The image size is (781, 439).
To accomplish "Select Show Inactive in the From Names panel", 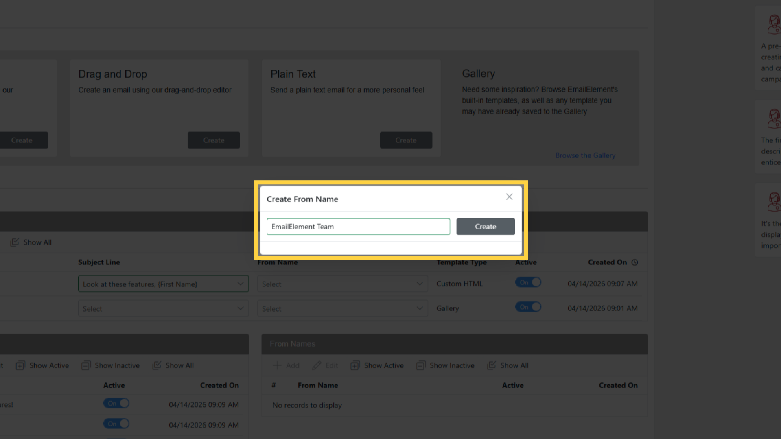I will tap(445, 365).
